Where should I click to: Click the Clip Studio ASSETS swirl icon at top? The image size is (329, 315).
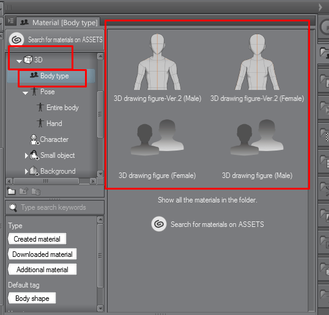[16, 40]
